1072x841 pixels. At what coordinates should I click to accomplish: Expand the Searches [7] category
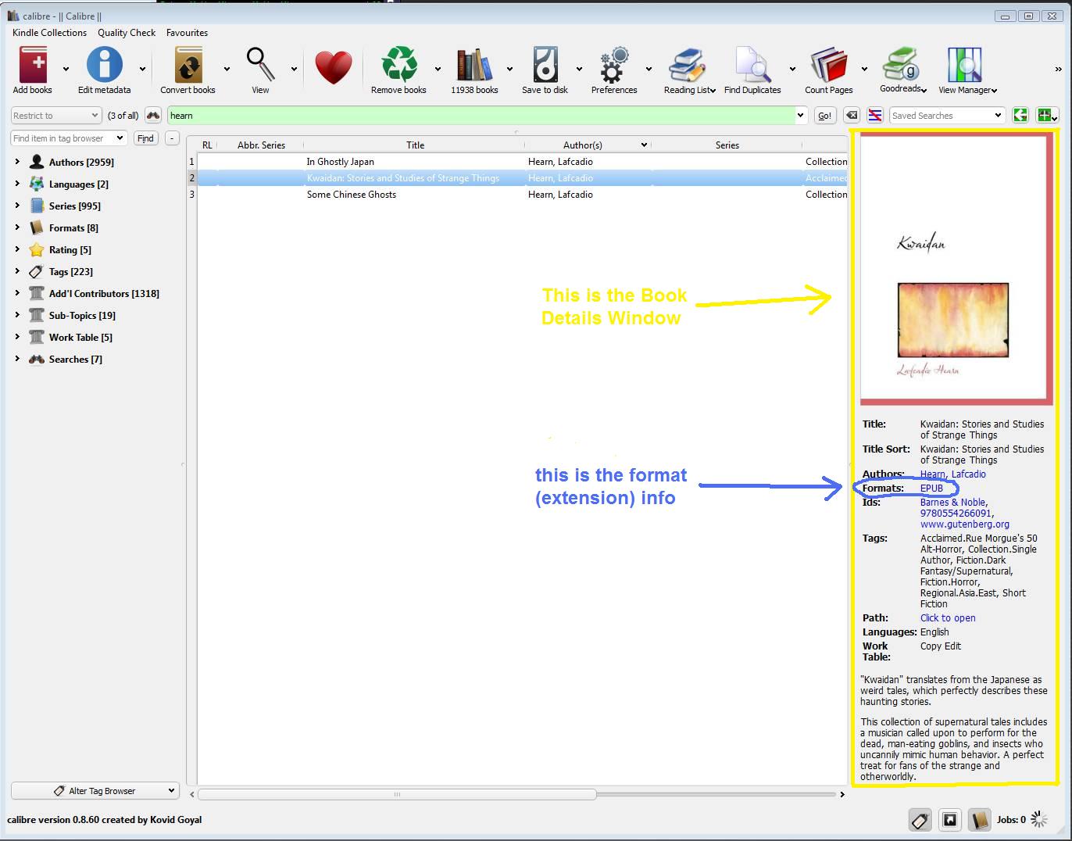point(17,359)
